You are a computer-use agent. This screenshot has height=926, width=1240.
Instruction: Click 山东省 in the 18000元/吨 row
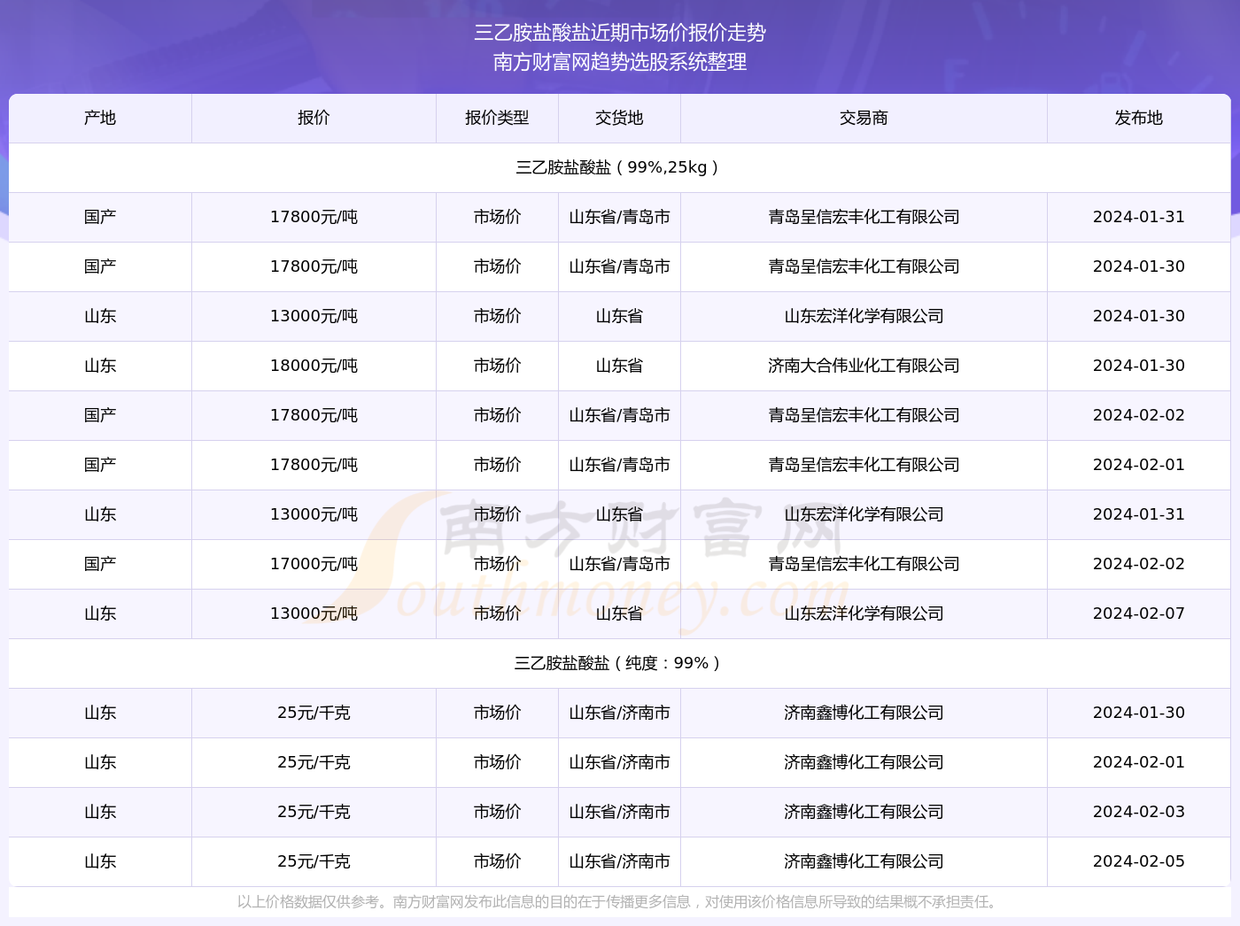[x=619, y=366]
